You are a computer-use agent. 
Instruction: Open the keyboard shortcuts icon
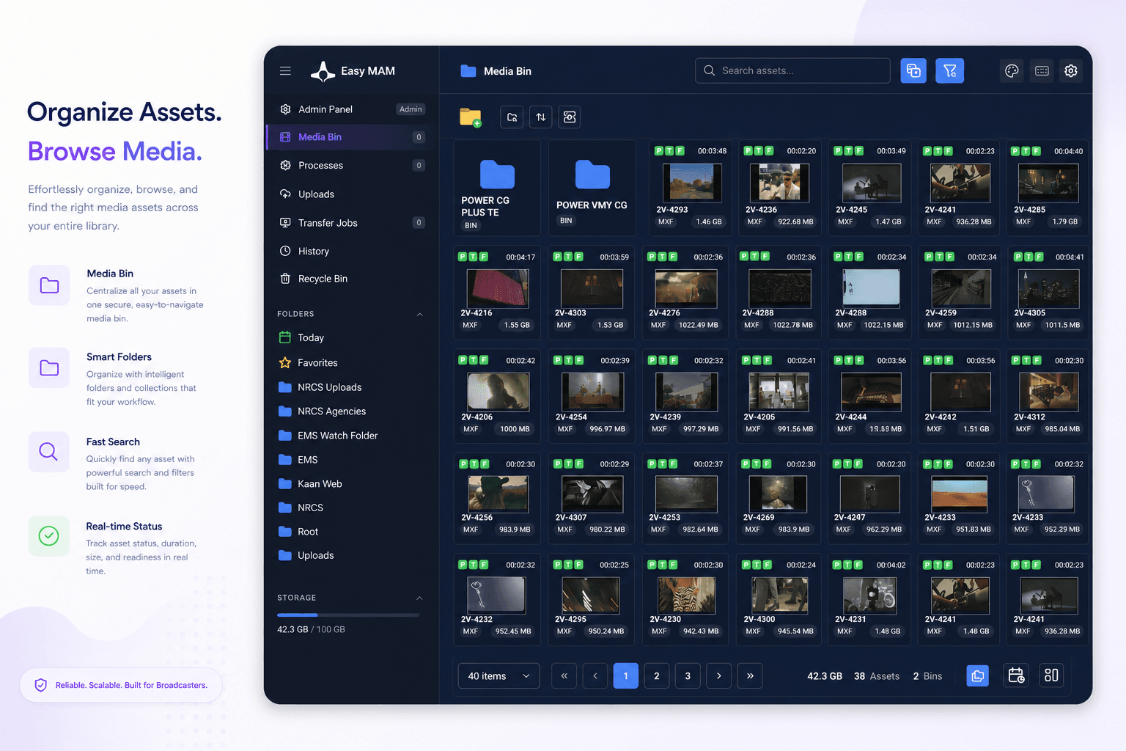pyautogui.click(x=1042, y=70)
